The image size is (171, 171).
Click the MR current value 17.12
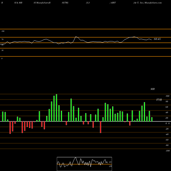click(159, 100)
